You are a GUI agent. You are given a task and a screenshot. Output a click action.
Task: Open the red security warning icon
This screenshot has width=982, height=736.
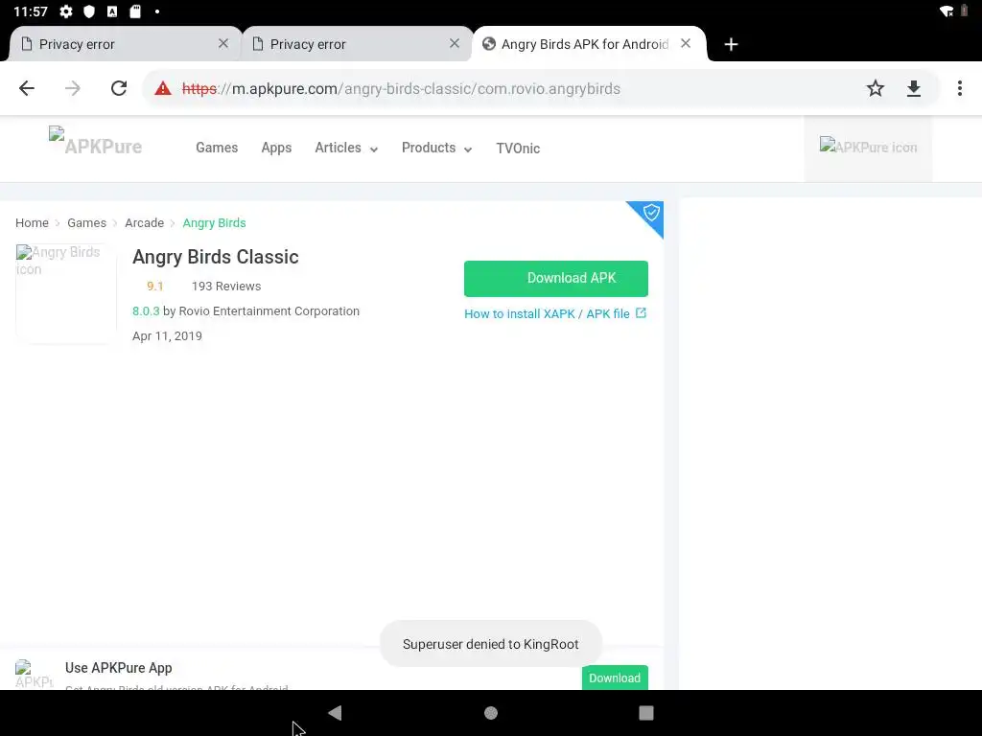(x=163, y=88)
